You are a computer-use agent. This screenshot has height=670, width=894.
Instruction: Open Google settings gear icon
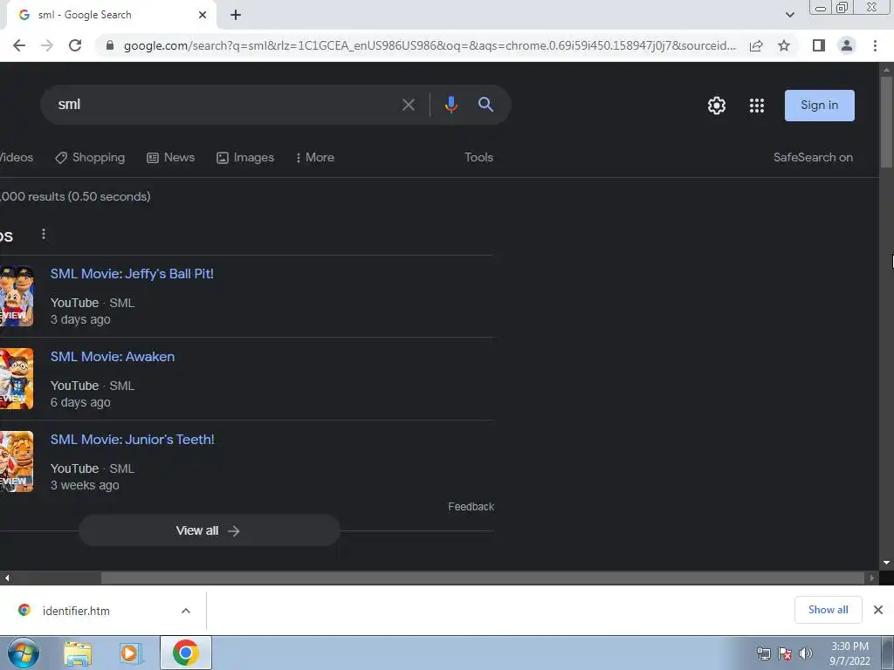coord(717,106)
